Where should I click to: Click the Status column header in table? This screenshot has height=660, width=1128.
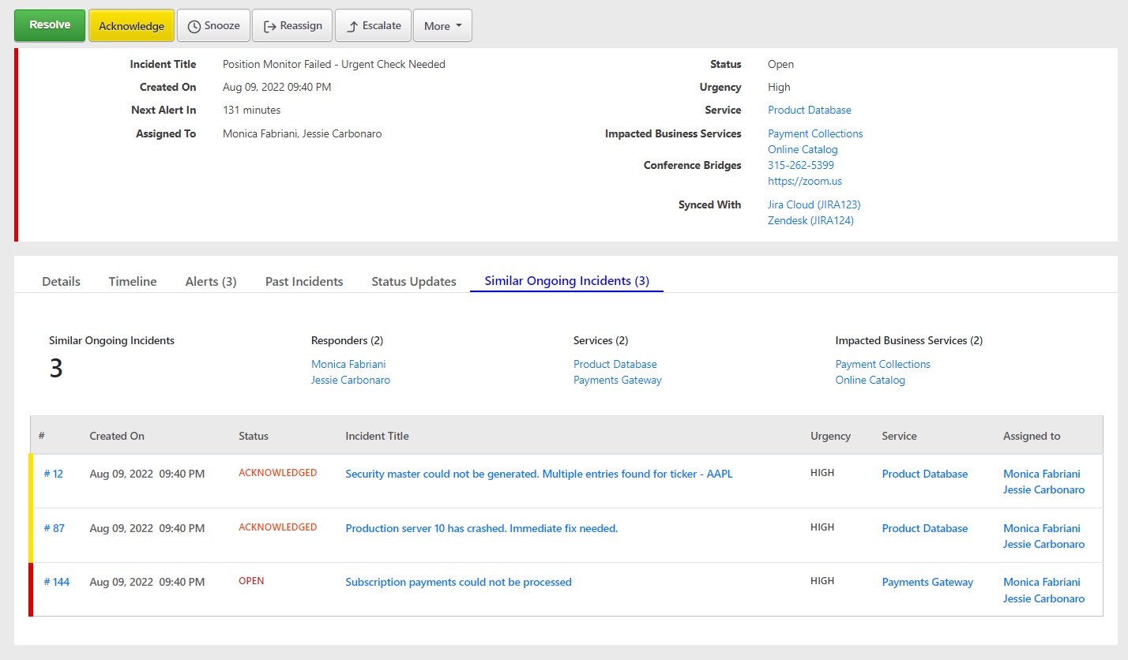pyautogui.click(x=254, y=436)
